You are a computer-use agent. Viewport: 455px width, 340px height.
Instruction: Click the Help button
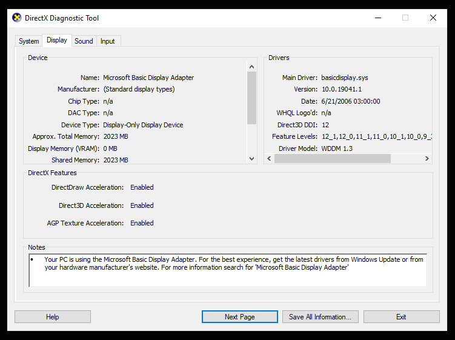coord(53,317)
